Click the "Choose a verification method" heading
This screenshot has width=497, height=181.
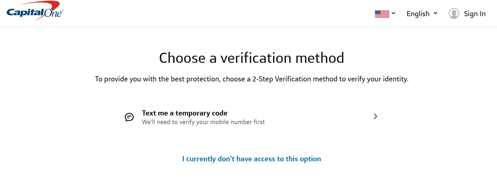[x=252, y=58]
